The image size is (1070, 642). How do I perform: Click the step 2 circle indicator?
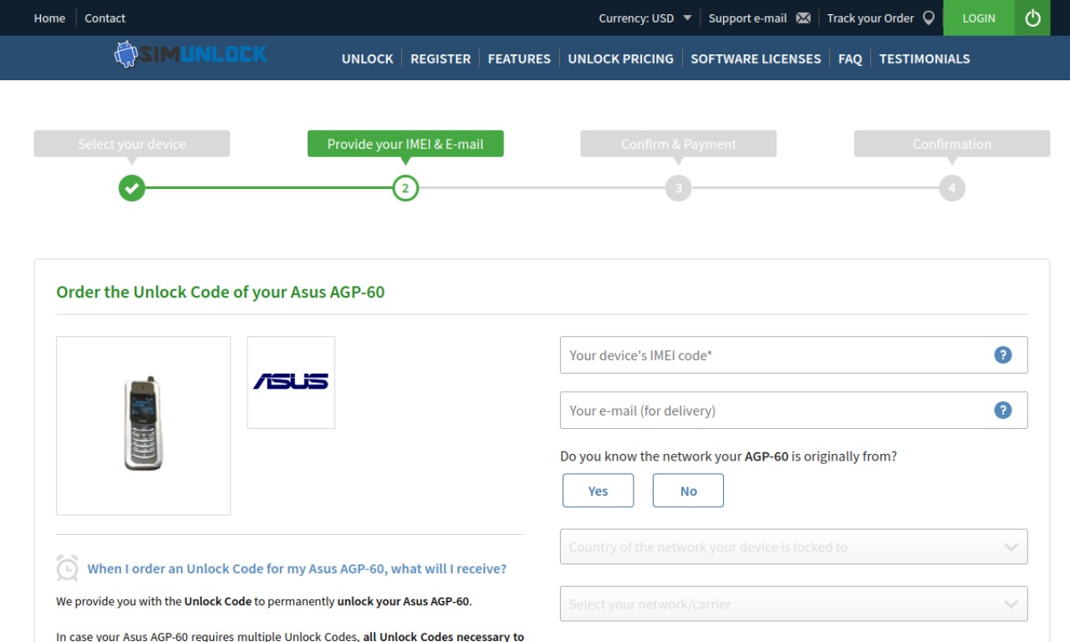[405, 188]
